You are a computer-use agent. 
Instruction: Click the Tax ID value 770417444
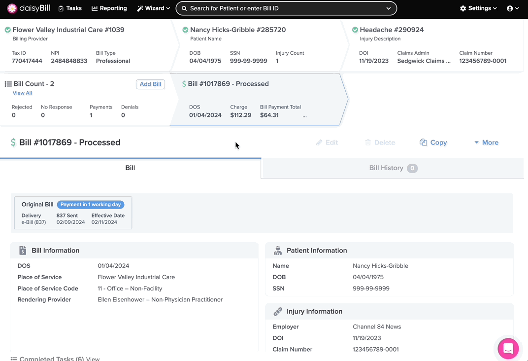[x=27, y=61]
